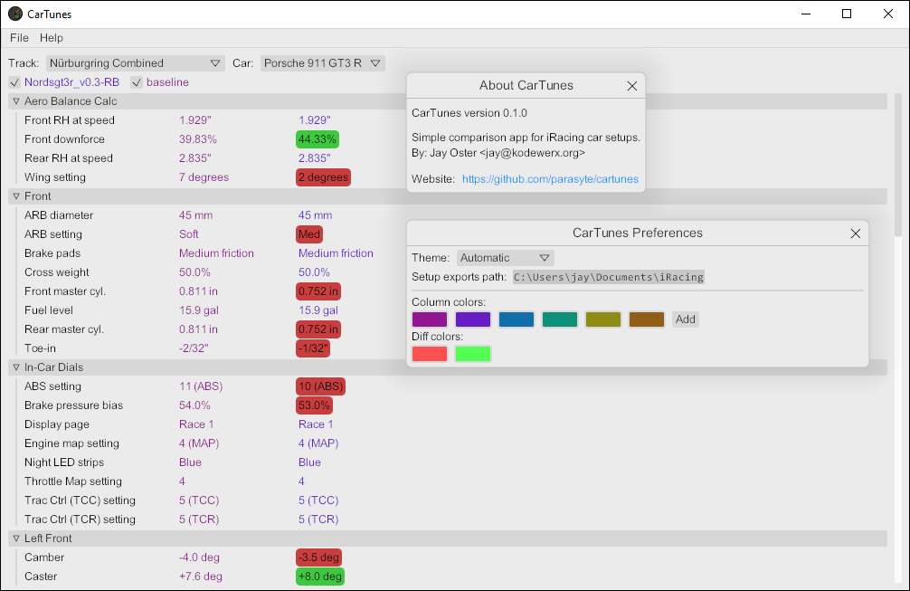This screenshot has height=591, width=910.
Task: Click the Throttle Map setting row label
Action: (x=73, y=481)
